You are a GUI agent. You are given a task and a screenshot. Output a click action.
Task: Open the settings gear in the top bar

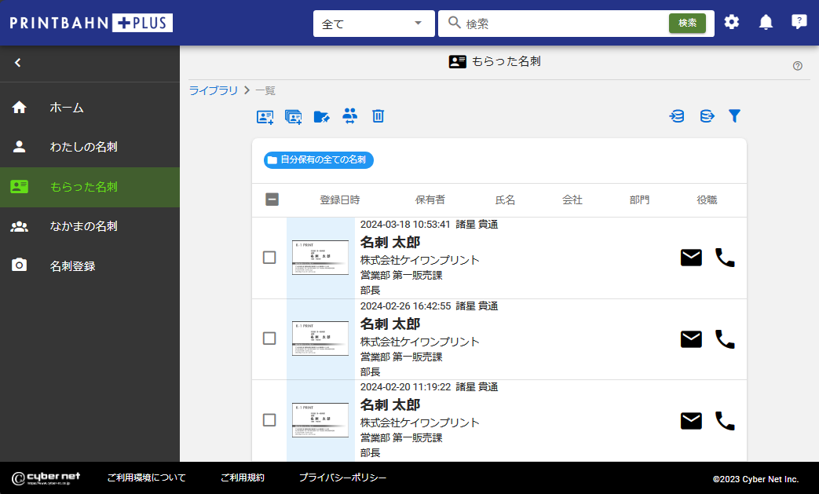[732, 22]
